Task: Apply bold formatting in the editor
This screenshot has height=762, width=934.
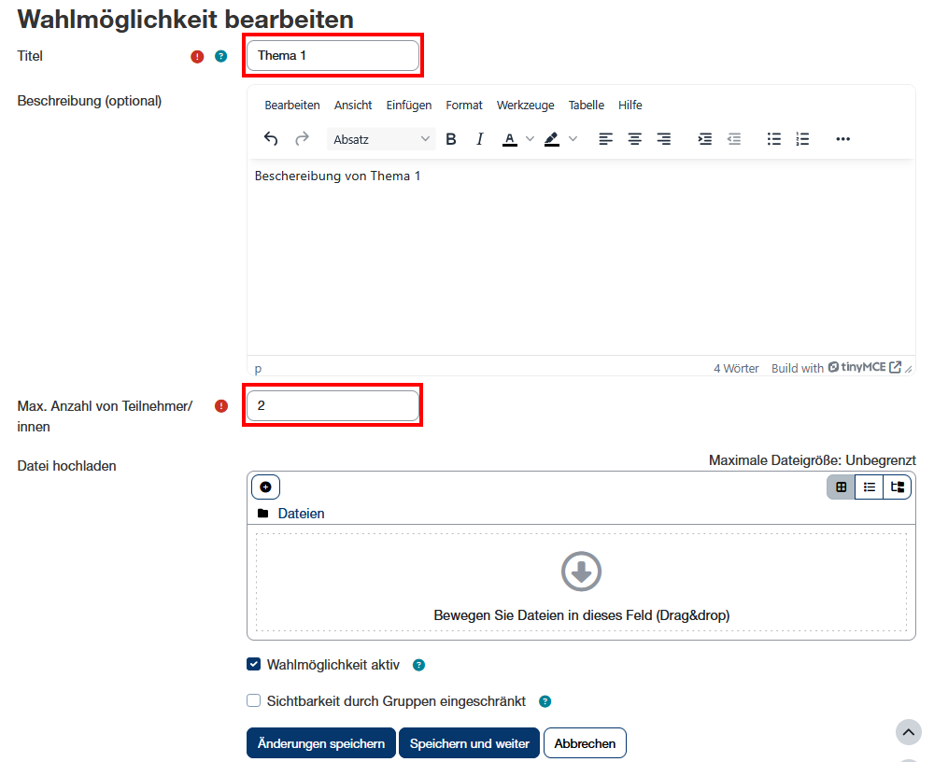Action: [451, 139]
